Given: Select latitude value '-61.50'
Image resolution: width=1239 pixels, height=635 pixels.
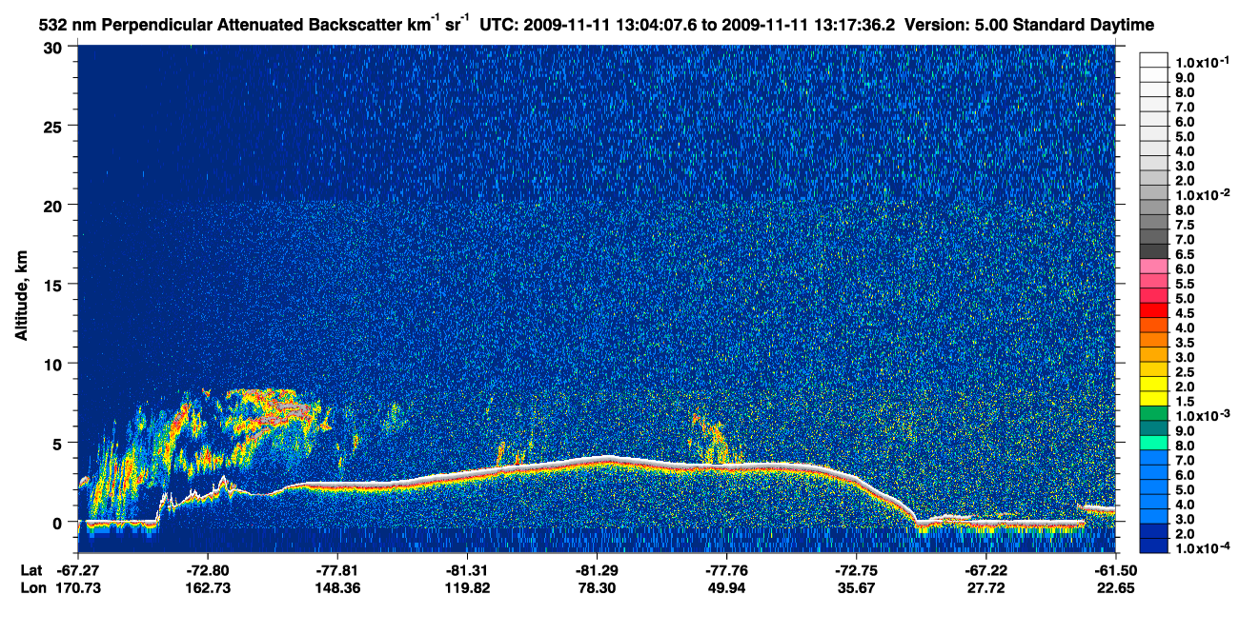Looking at the screenshot, I should 1115,569.
